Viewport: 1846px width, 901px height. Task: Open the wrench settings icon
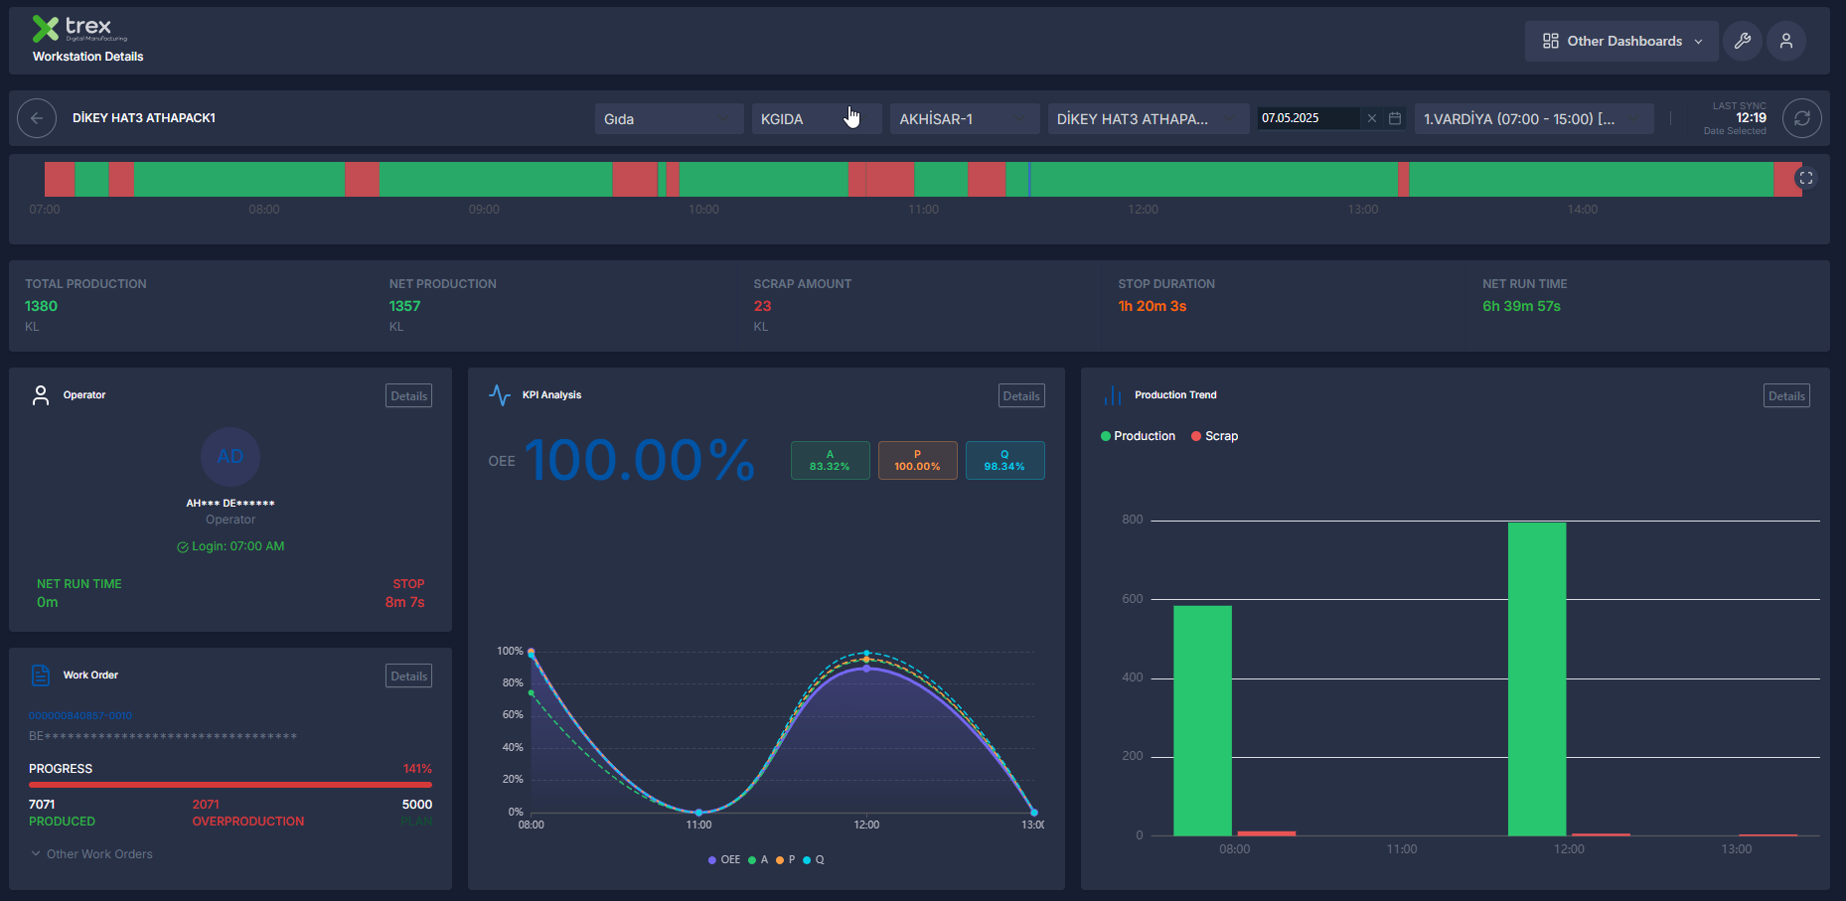(1743, 41)
